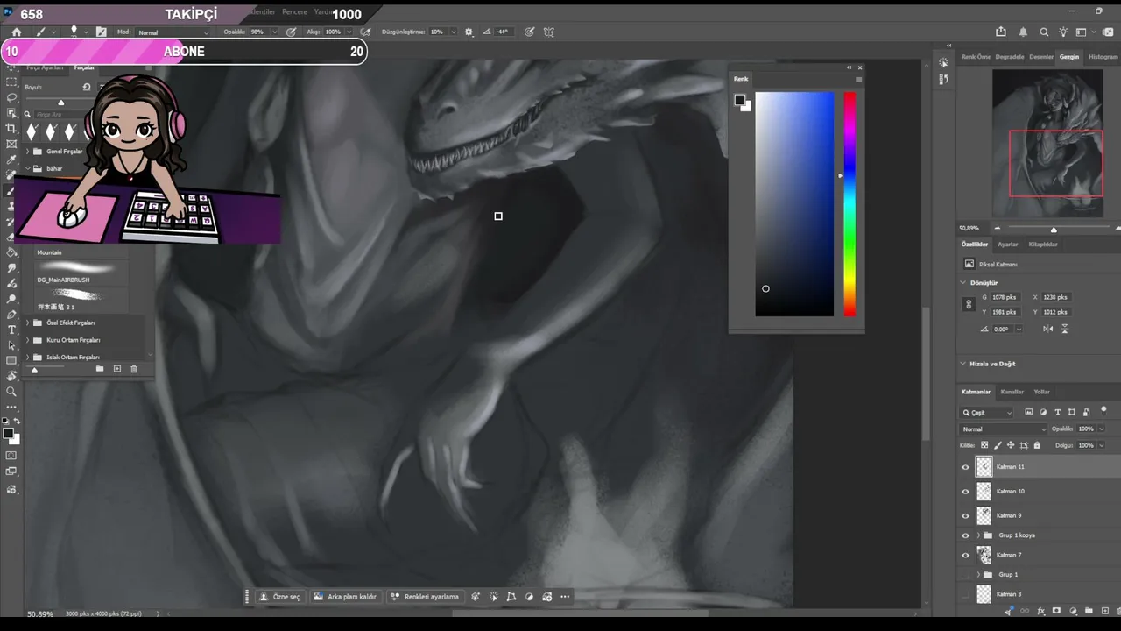Open the brush settings panel icon in options bar

coord(102,32)
